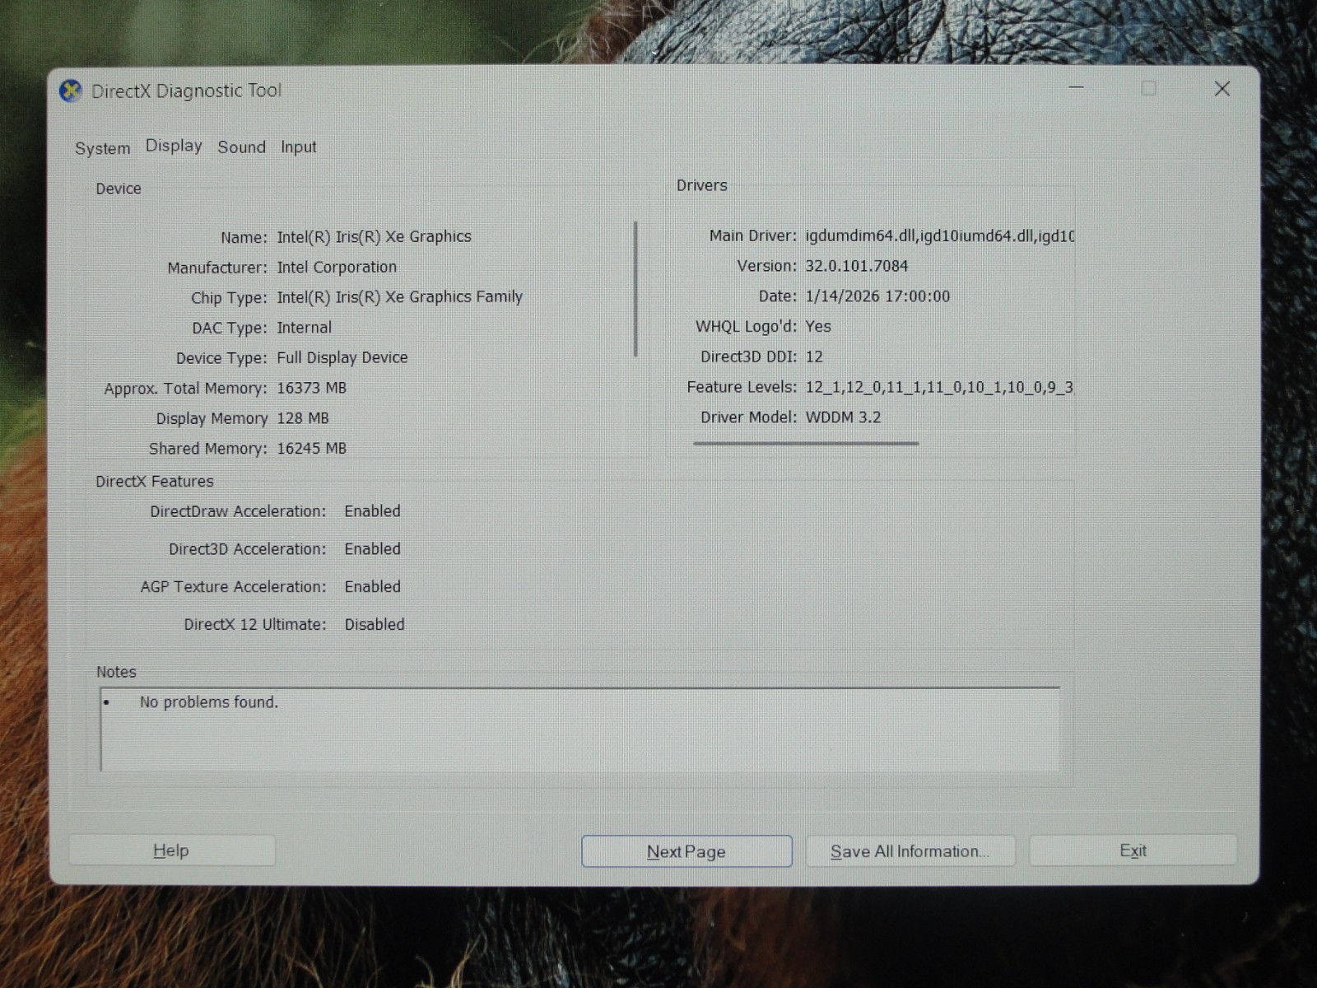Select the Display tab

coord(174,146)
